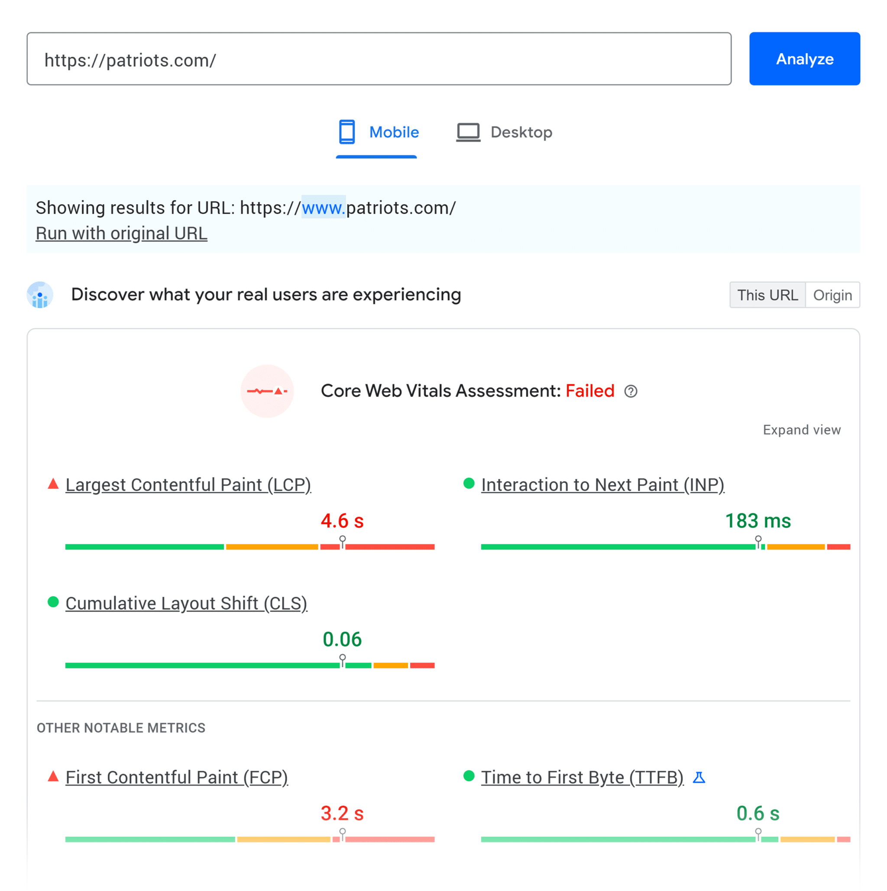The image size is (887, 891).
Task: Click the Analyze button
Action: [804, 58]
